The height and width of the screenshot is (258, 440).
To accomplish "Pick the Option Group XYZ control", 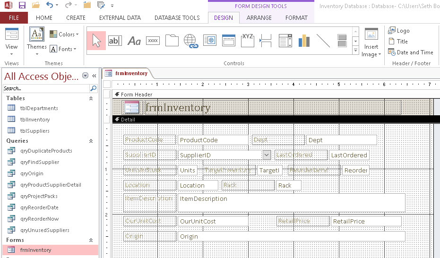I will point(248,40).
